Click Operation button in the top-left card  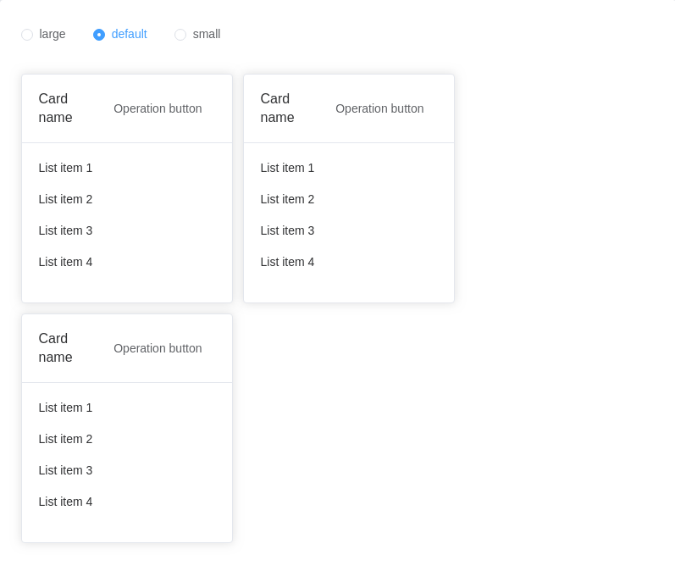pyautogui.click(x=158, y=108)
